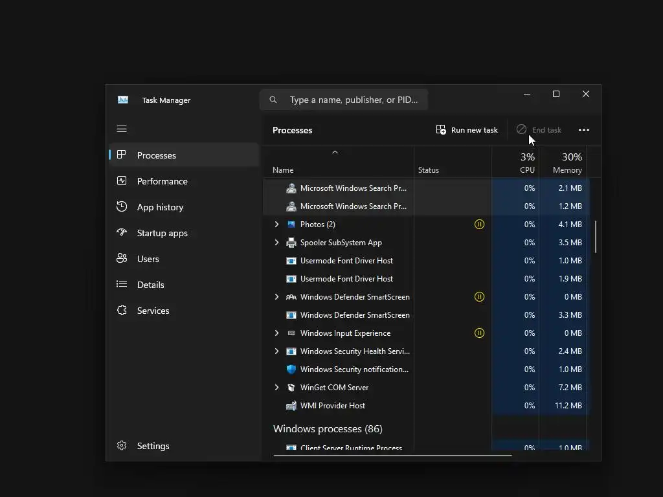Click the Performance sidebar icon
The width and height of the screenshot is (663, 497).
click(x=122, y=181)
